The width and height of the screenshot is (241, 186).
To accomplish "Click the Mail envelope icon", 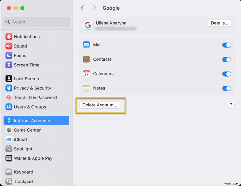I will (x=86, y=45).
